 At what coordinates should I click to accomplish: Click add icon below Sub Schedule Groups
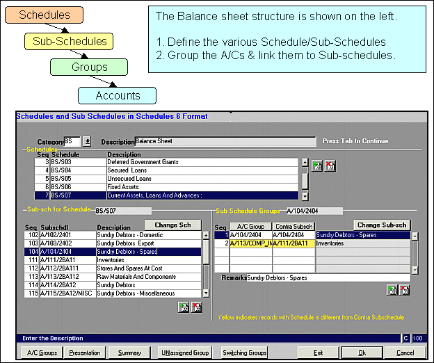[x=393, y=290]
